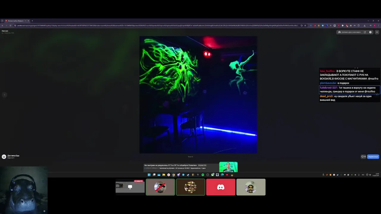
Task: Report the photo using the shield icon
Action: [x=370, y=32]
